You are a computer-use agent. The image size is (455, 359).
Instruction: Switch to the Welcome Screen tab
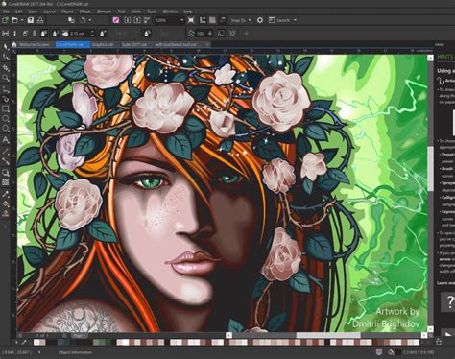point(34,45)
